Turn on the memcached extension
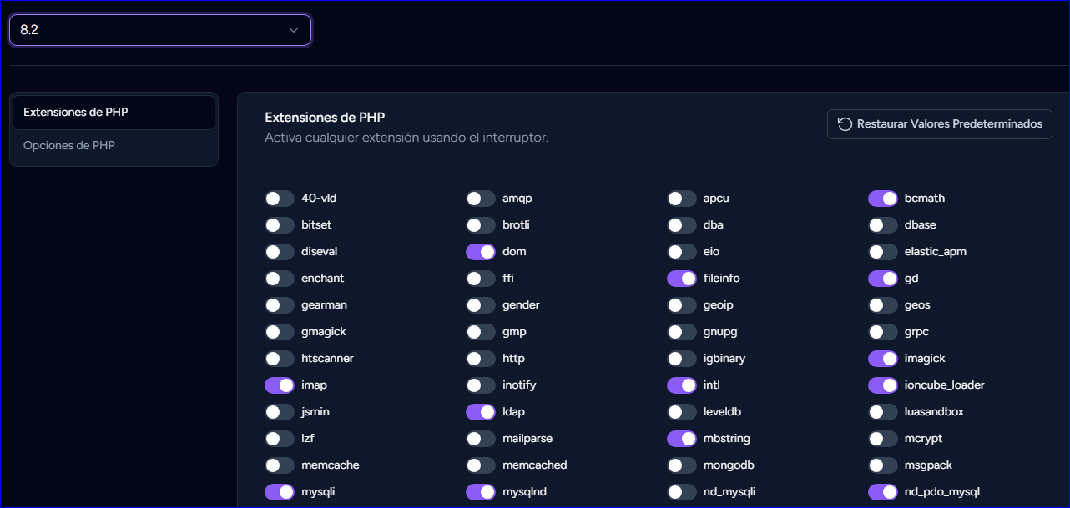1070x508 pixels. pos(480,465)
